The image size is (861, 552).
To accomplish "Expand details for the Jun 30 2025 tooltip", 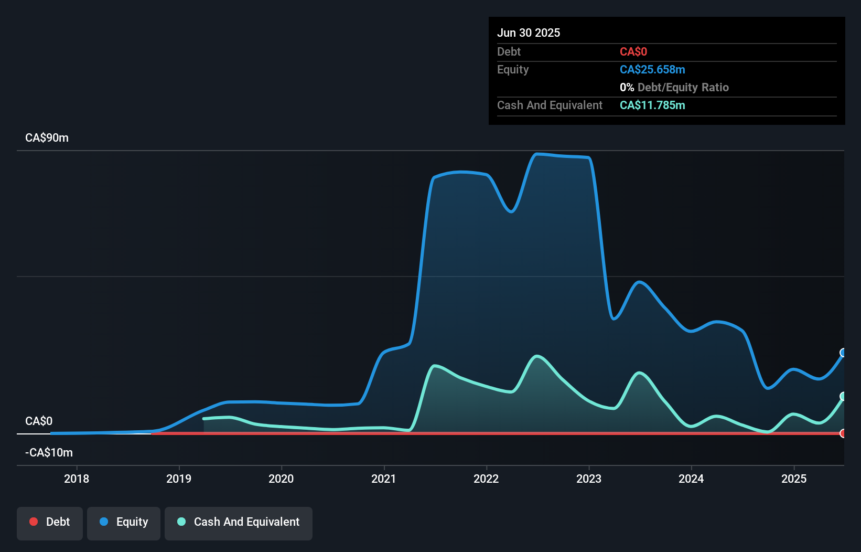I will [529, 33].
